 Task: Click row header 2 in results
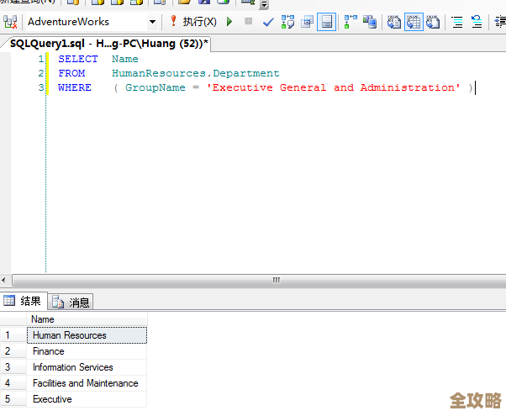pyautogui.click(x=13, y=351)
